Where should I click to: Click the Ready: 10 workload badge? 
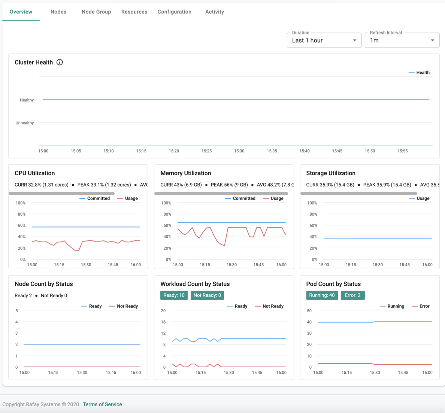(174, 295)
